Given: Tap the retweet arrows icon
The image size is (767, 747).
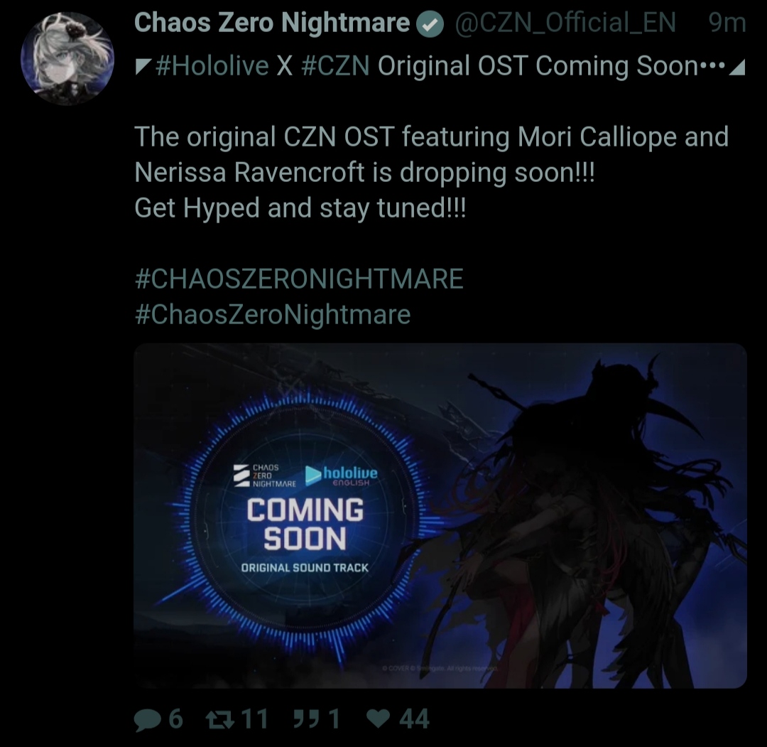Looking at the screenshot, I should click(220, 719).
